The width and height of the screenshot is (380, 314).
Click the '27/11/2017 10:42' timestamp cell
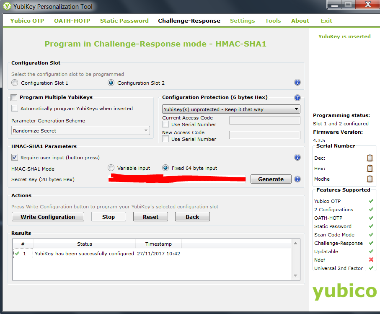[x=158, y=254]
